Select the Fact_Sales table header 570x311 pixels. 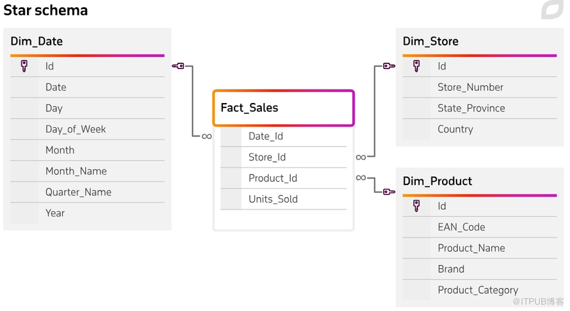pyautogui.click(x=283, y=108)
